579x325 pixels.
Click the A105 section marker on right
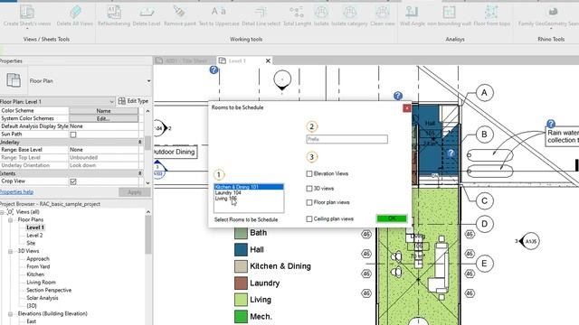coord(530,241)
